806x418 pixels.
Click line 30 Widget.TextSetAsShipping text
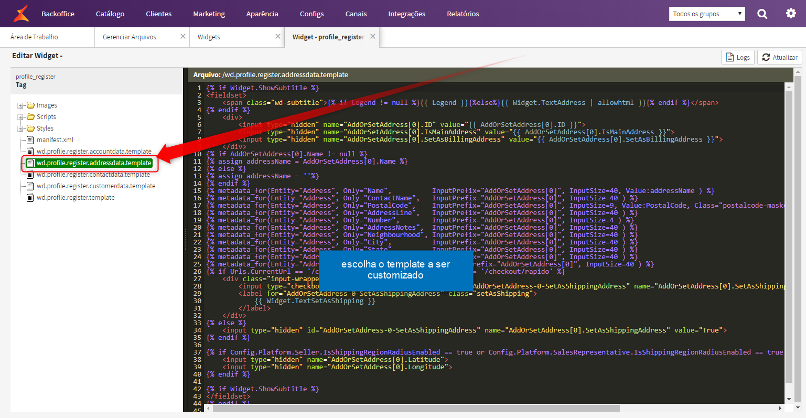tap(315, 301)
